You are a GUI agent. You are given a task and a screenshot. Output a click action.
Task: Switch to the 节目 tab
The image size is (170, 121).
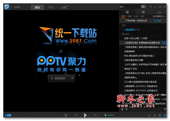pos(51,7)
